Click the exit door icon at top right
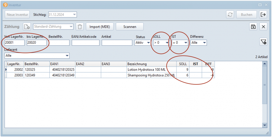The image size is (272, 137). coord(263,15)
